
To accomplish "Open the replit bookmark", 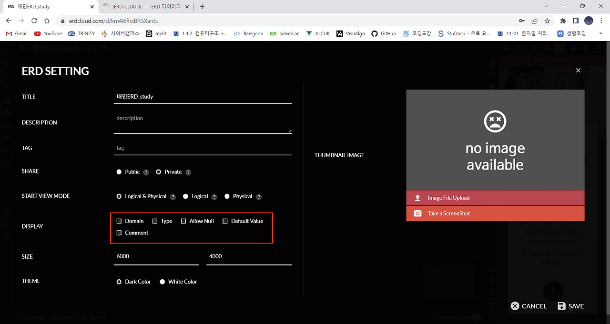I will pyautogui.click(x=156, y=33).
